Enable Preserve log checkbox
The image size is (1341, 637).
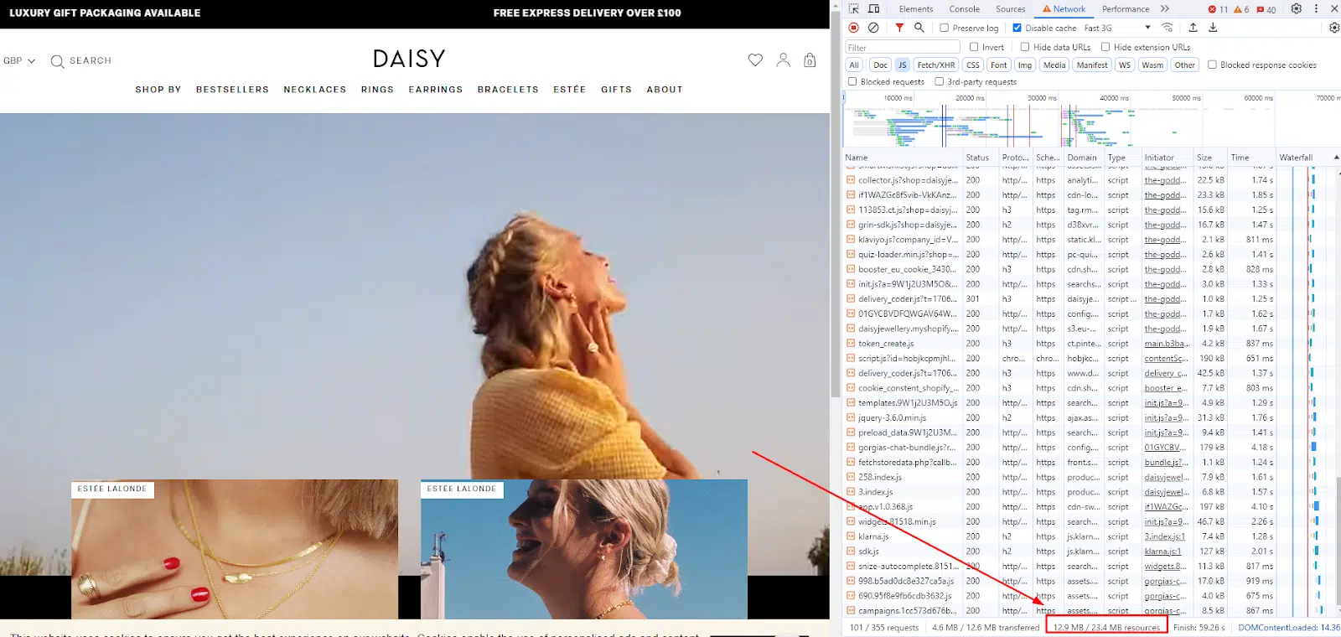point(945,28)
